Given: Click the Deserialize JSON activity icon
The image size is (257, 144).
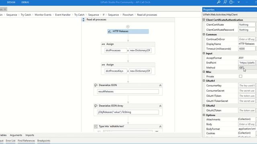Looking at the screenshot, I should tap(96, 85).
